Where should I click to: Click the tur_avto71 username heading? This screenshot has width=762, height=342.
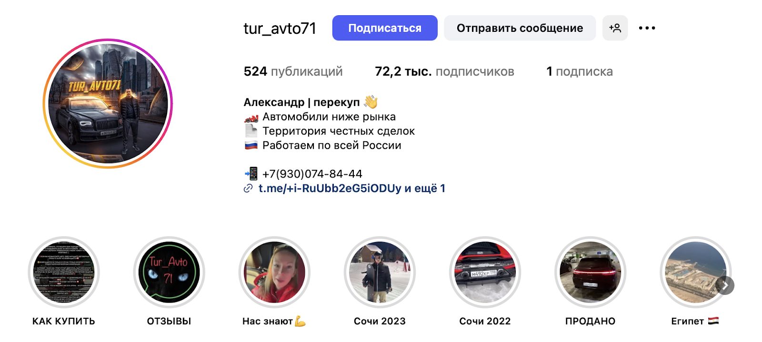pyautogui.click(x=280, y=29)
